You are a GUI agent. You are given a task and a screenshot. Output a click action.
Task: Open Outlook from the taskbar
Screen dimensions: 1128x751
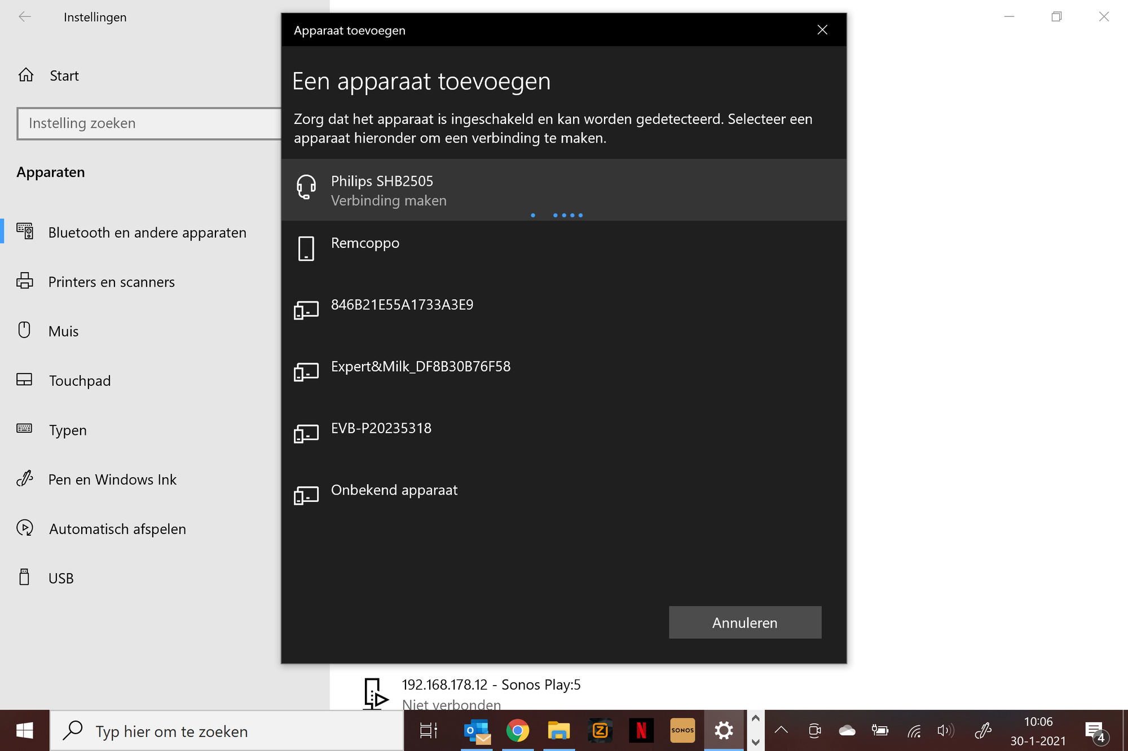click(x=477, y=731)
